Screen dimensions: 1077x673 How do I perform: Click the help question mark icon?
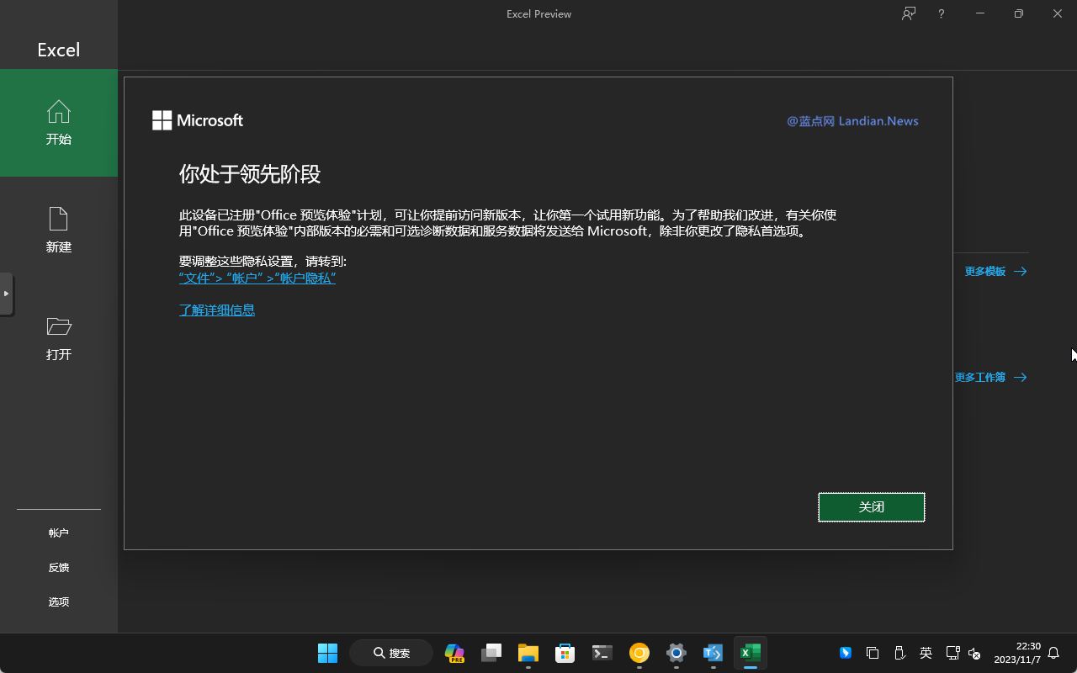point(942,13)
